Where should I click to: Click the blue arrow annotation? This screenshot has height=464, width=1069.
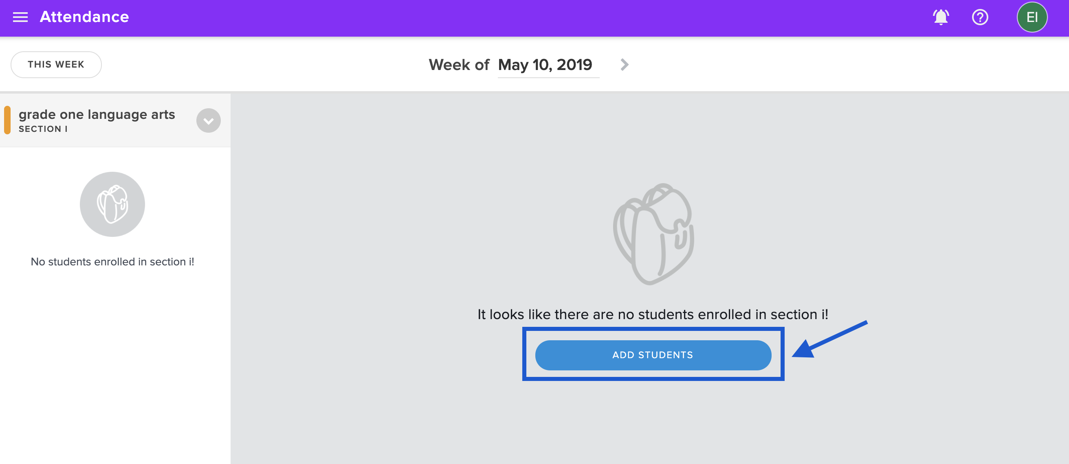829,339
